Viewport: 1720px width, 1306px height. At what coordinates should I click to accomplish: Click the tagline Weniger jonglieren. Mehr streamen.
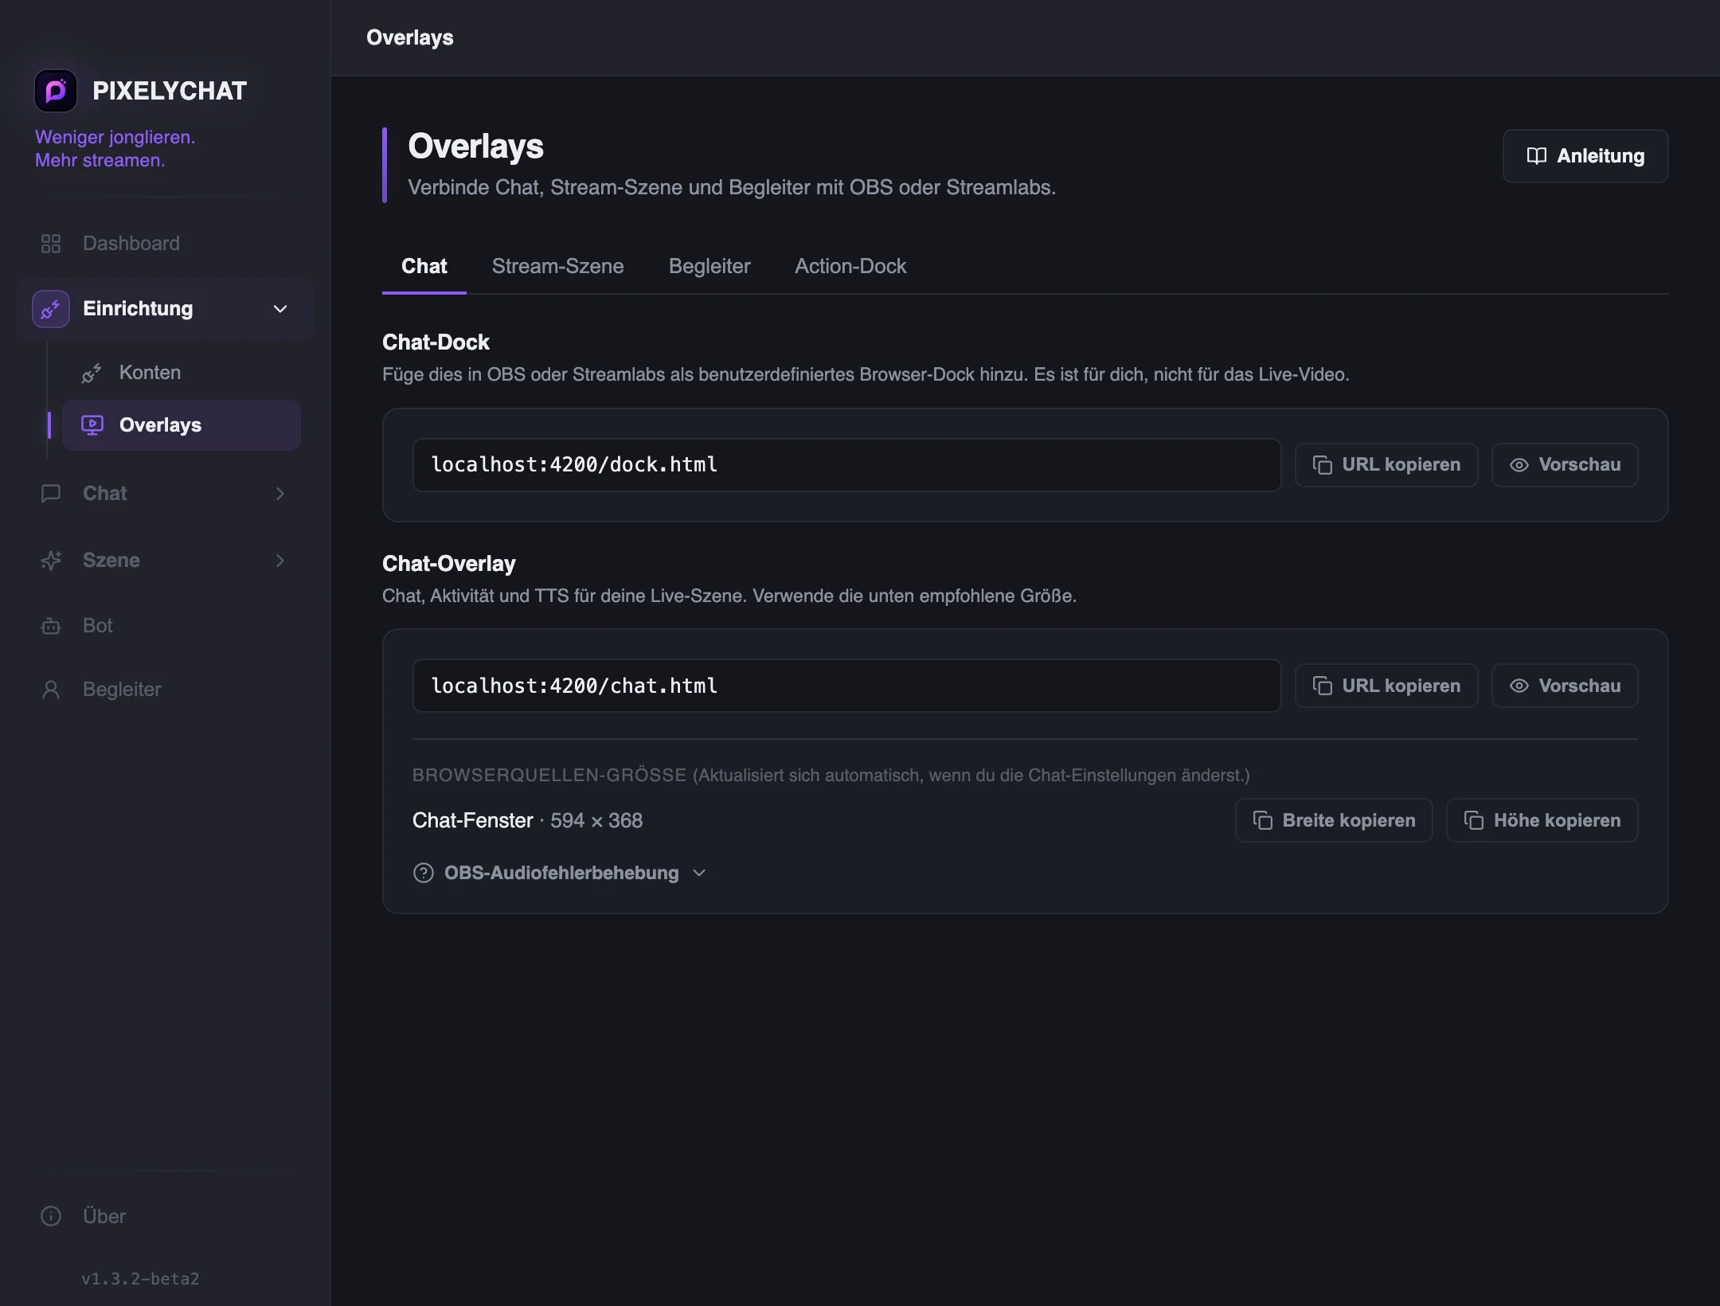115,149
